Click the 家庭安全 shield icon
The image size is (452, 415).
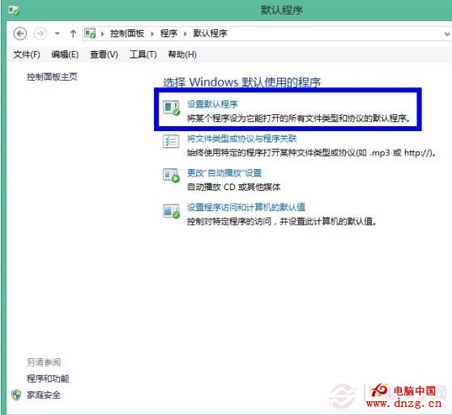[16, 395]
